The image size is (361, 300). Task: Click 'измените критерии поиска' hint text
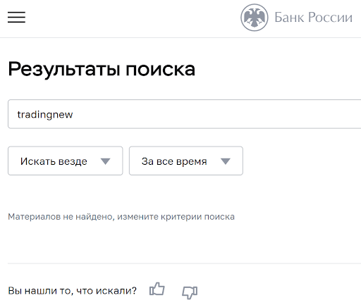click(x=176, y=216)
